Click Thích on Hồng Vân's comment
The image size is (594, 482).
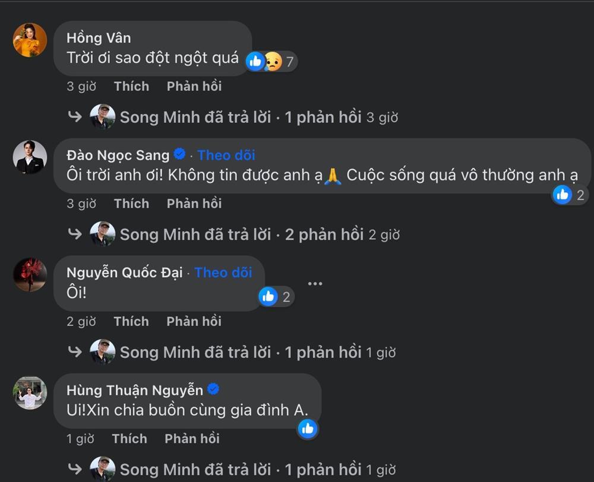coord(131,86)
